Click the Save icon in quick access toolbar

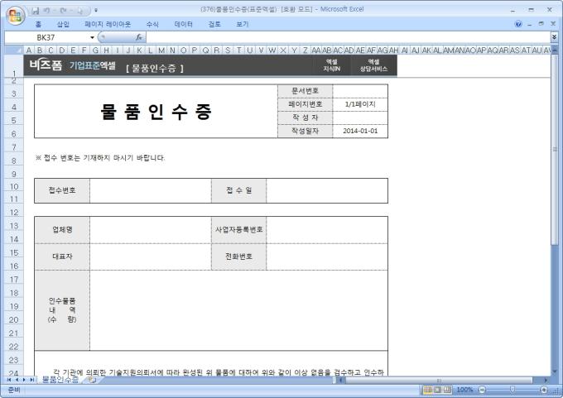click(x=36, y=9)
